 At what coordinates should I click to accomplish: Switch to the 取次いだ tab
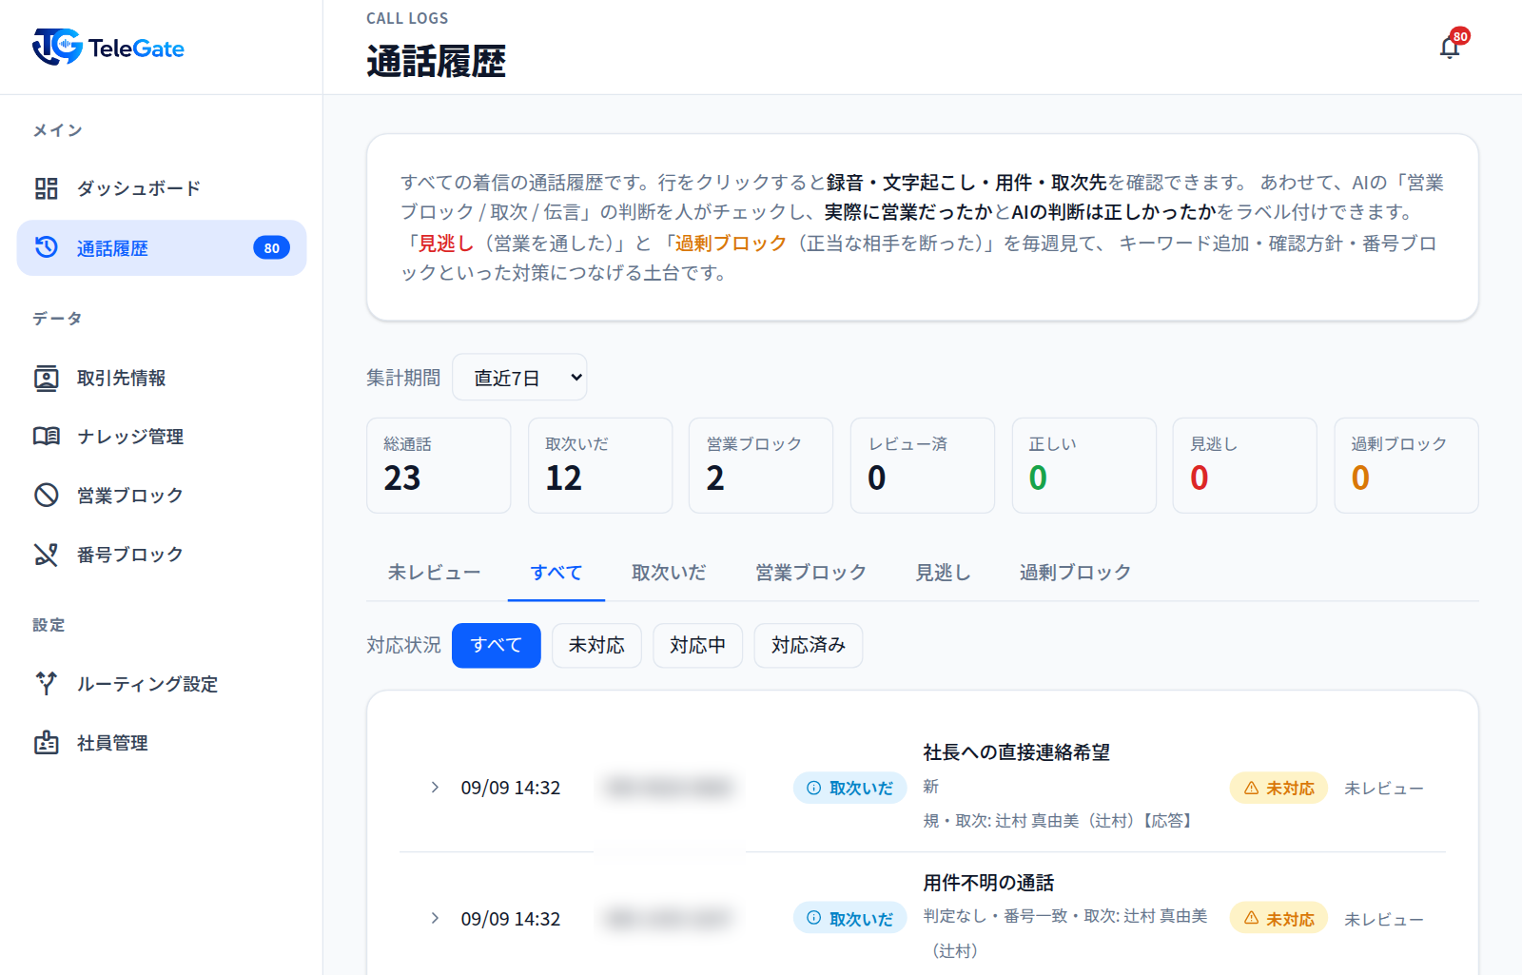click(x=669, y=573)
